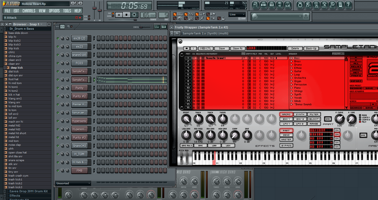Switch to SampleTank FILTER tab

[314, 114]
